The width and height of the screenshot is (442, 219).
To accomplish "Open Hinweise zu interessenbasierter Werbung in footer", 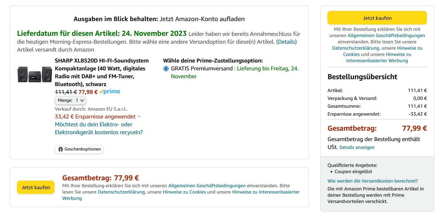I will (x=181, y=195).
